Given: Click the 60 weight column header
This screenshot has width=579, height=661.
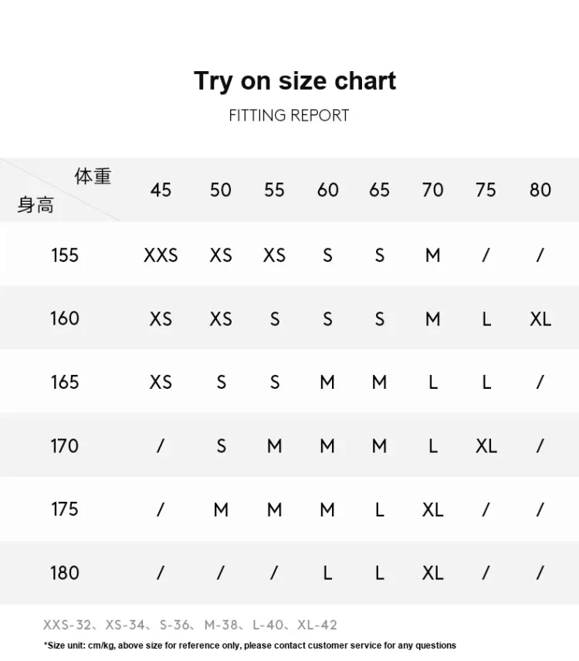Looking at the screenshot, I should 327,190.
